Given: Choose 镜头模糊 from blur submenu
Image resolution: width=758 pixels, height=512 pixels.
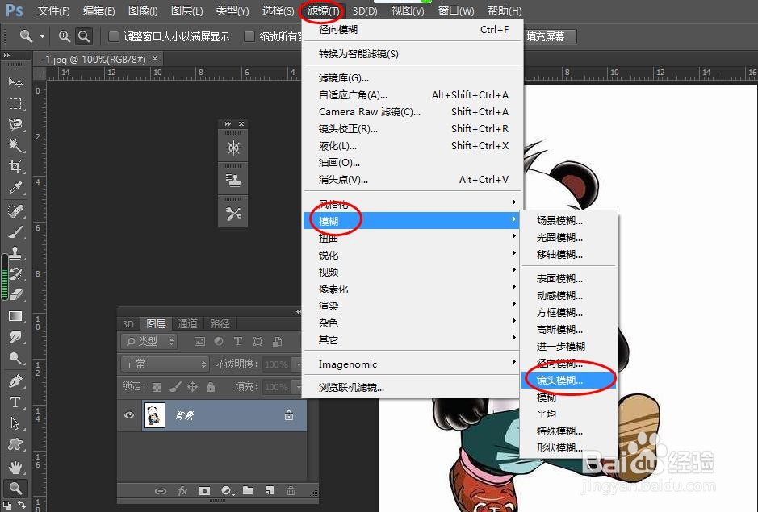Looking at the screenshot, I should point(568,380).
